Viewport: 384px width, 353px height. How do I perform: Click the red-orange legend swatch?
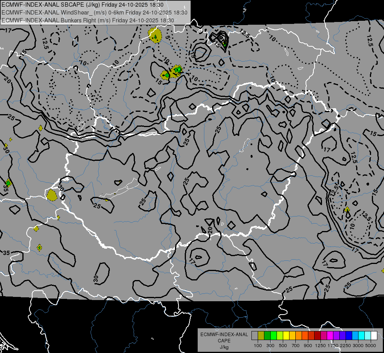click(x=305, y=336)
